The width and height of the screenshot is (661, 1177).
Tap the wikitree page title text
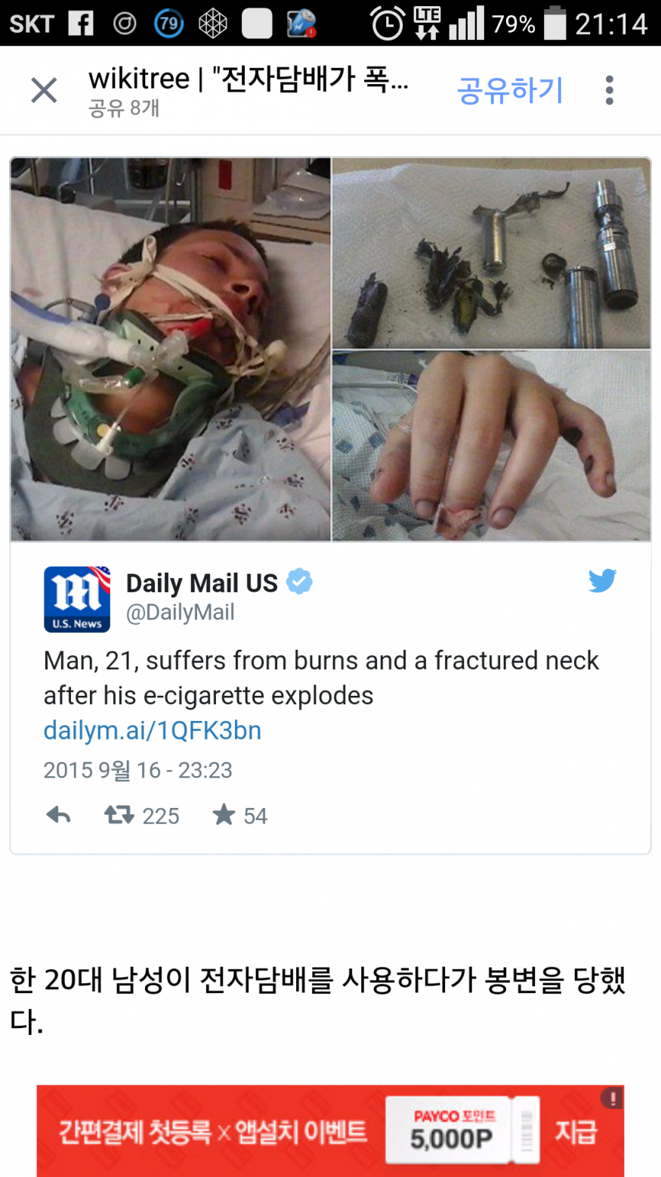[249, 79]
